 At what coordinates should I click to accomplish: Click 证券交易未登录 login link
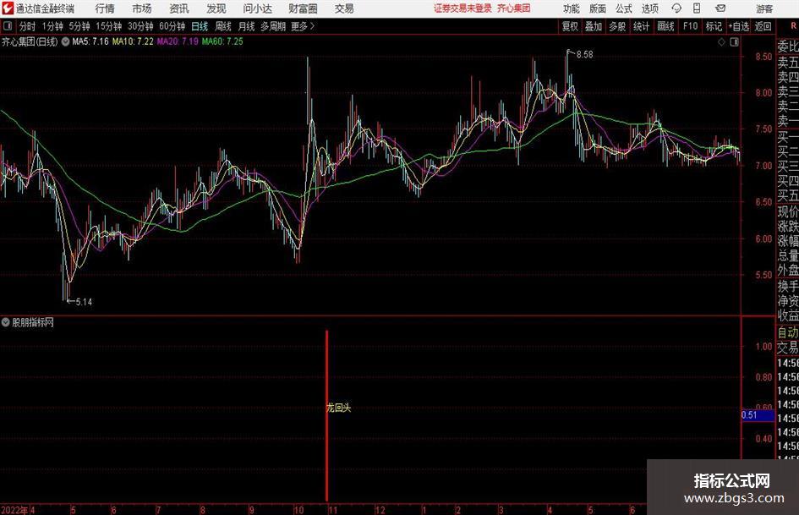point(462,8)
